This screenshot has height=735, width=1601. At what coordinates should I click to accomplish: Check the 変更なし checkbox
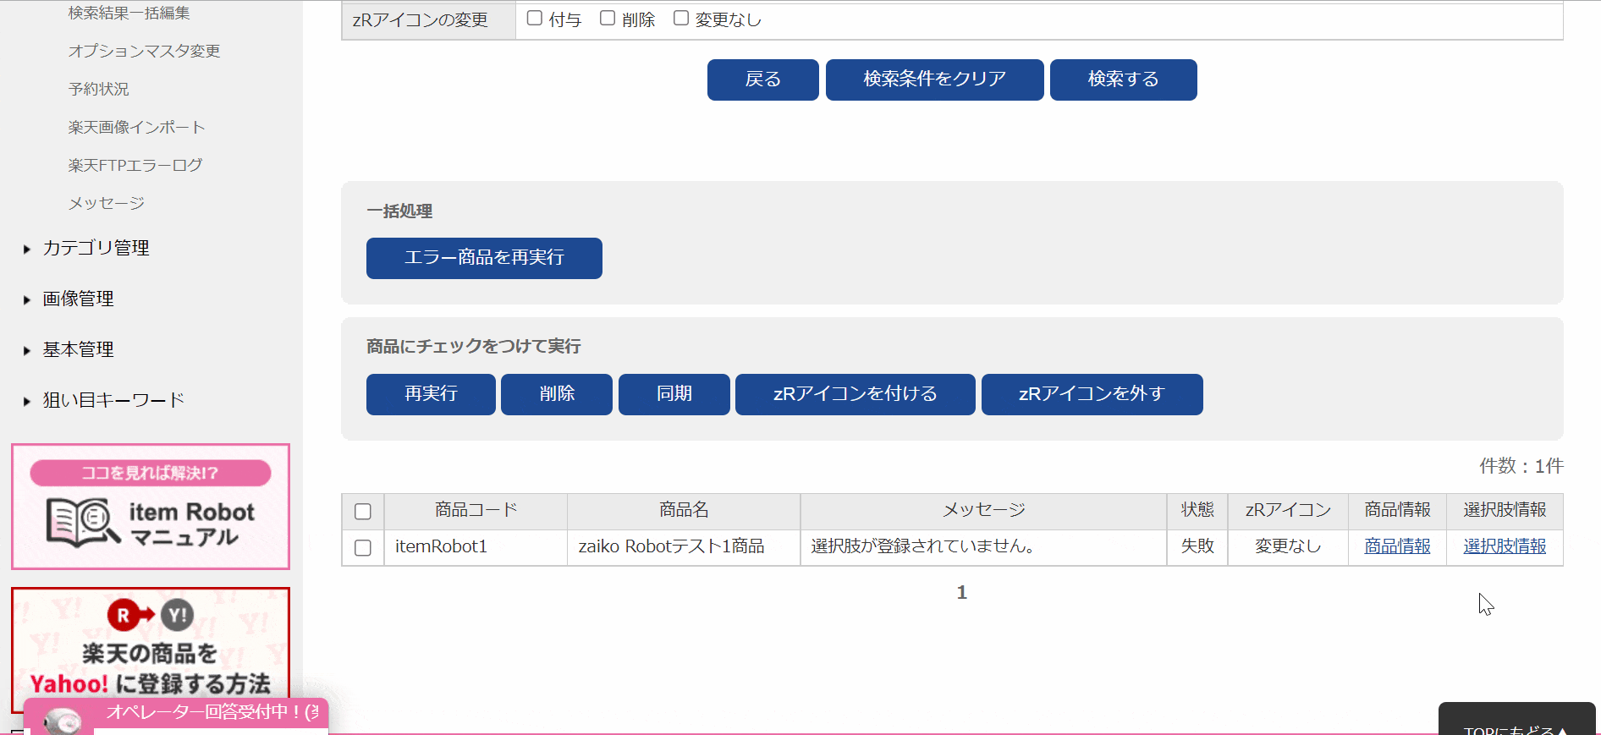click(681, 19)
